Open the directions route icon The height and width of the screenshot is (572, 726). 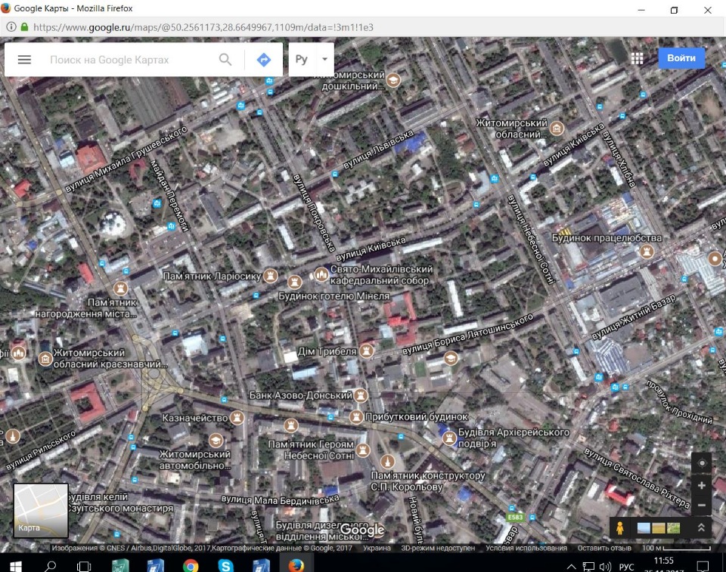[x=263, y=60]
